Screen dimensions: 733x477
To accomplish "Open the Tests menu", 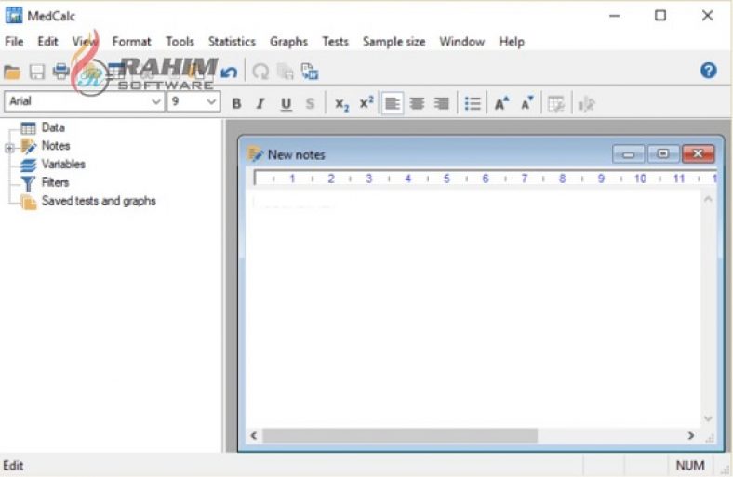I will pos(335,42).
